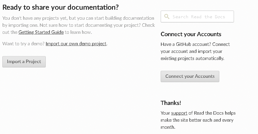Click the Ready to share your documentation heading

60,7
